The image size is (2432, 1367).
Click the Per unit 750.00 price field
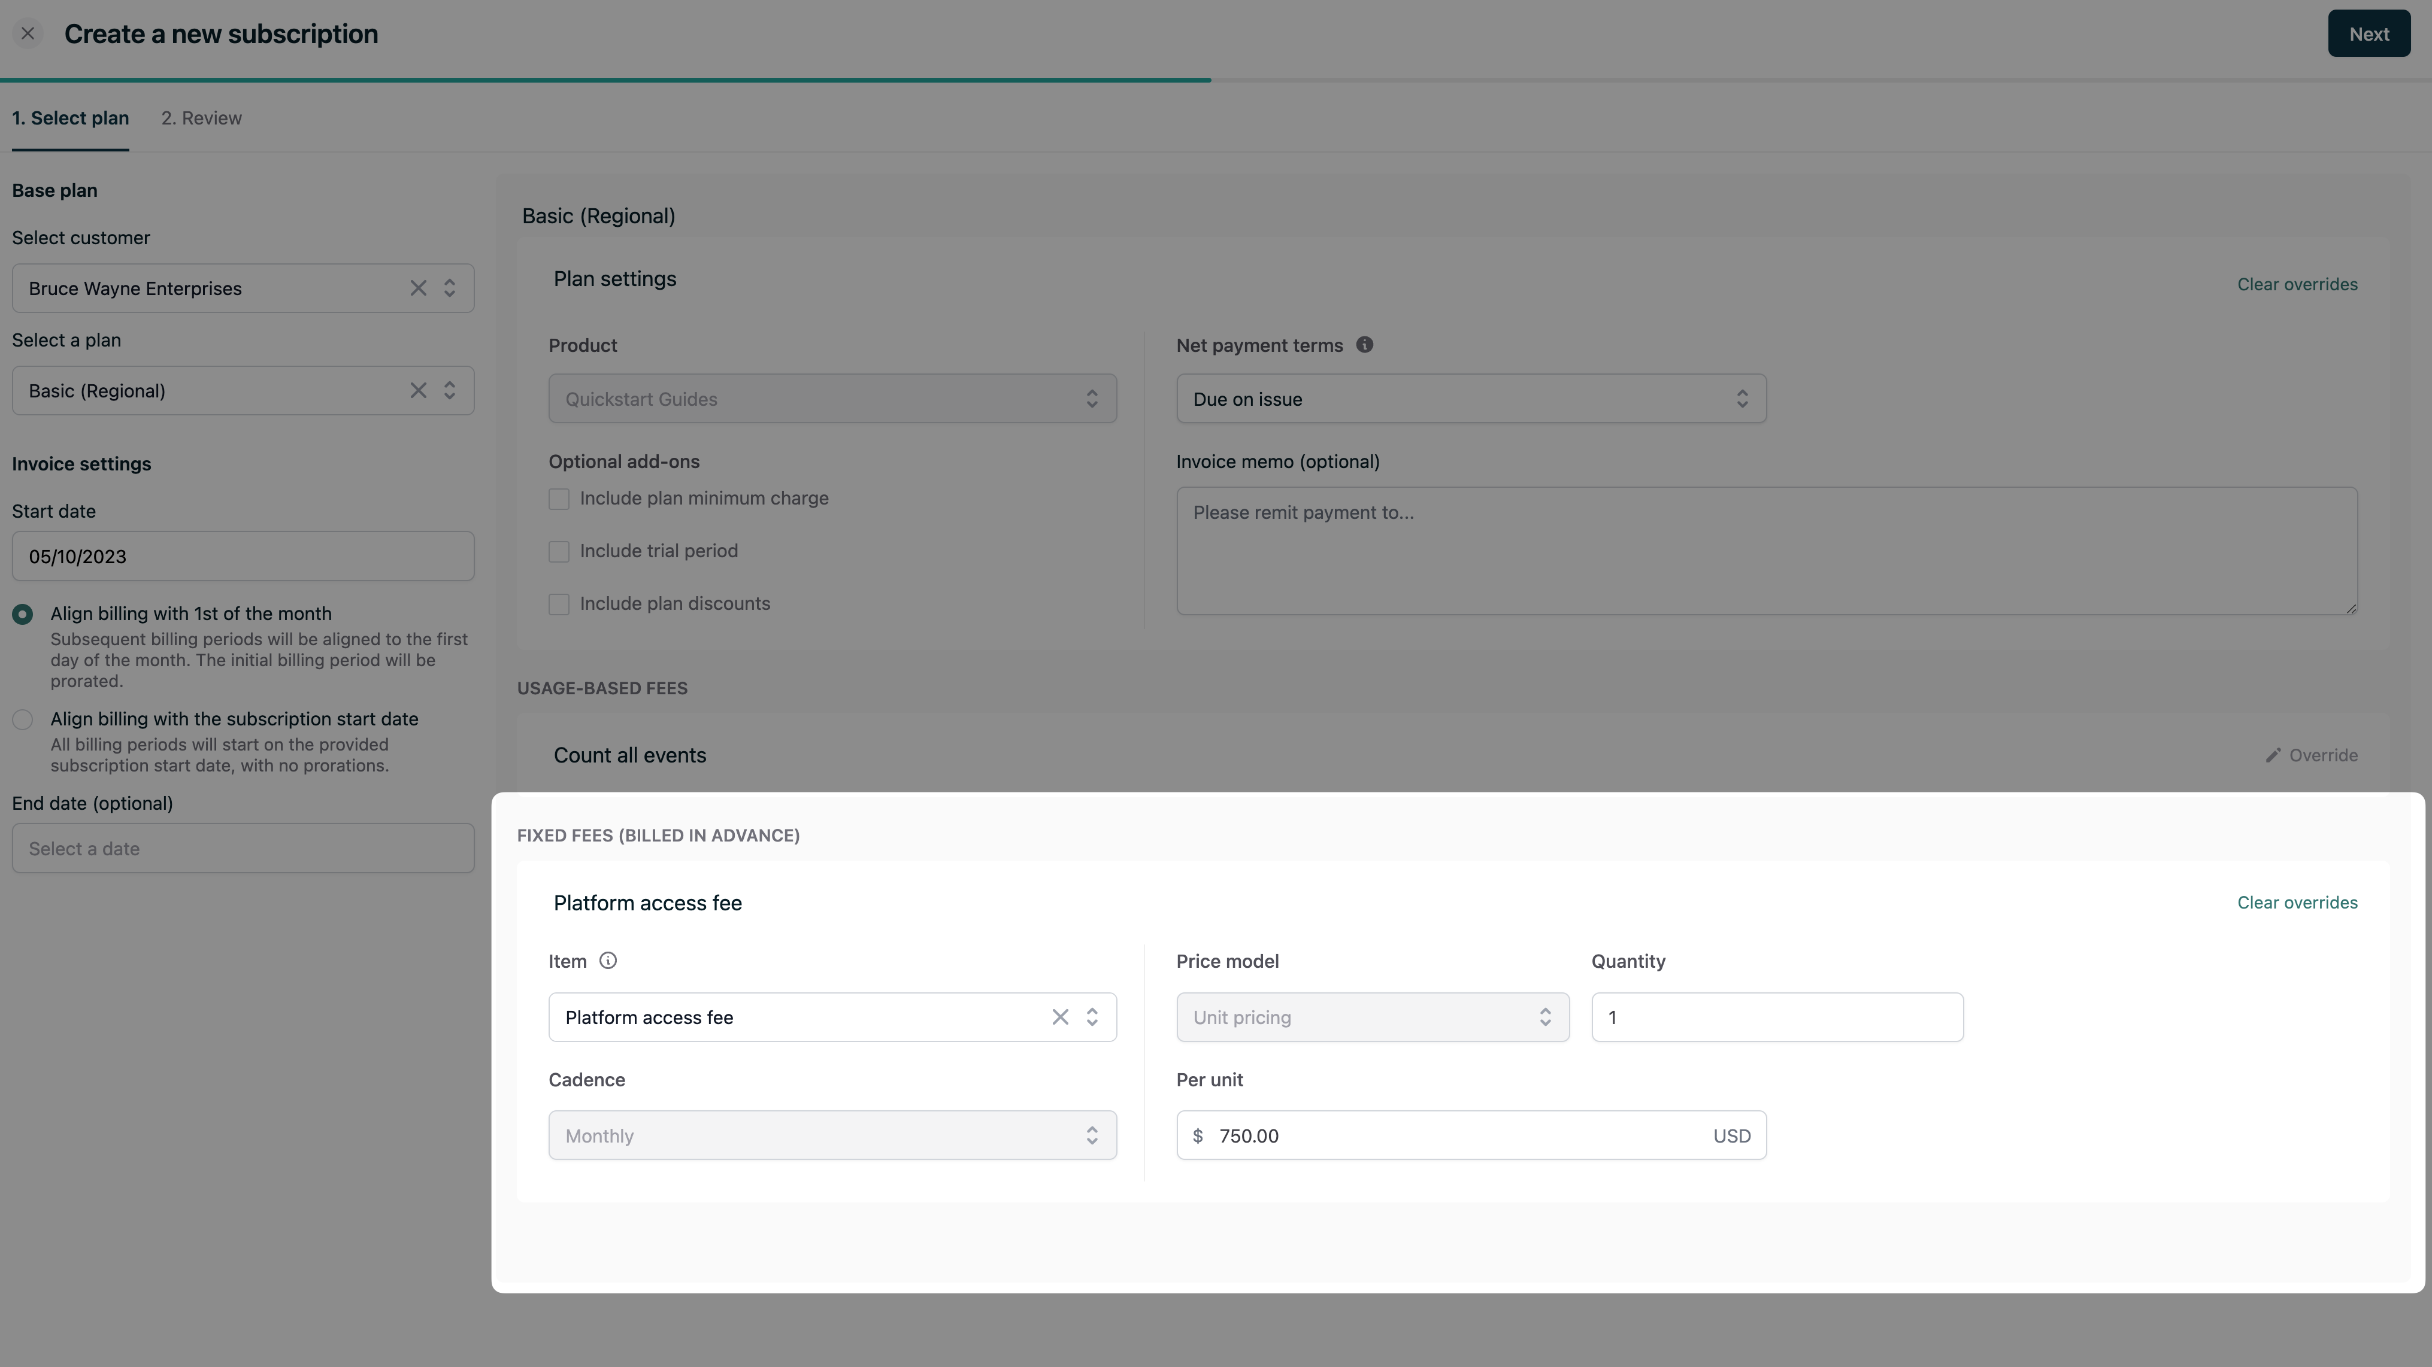click(1471, 1136)
